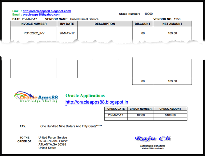Click the CHECK AMOUNT header cell
This screenshot has width=205, height=156.
click(x=170, y=109)
